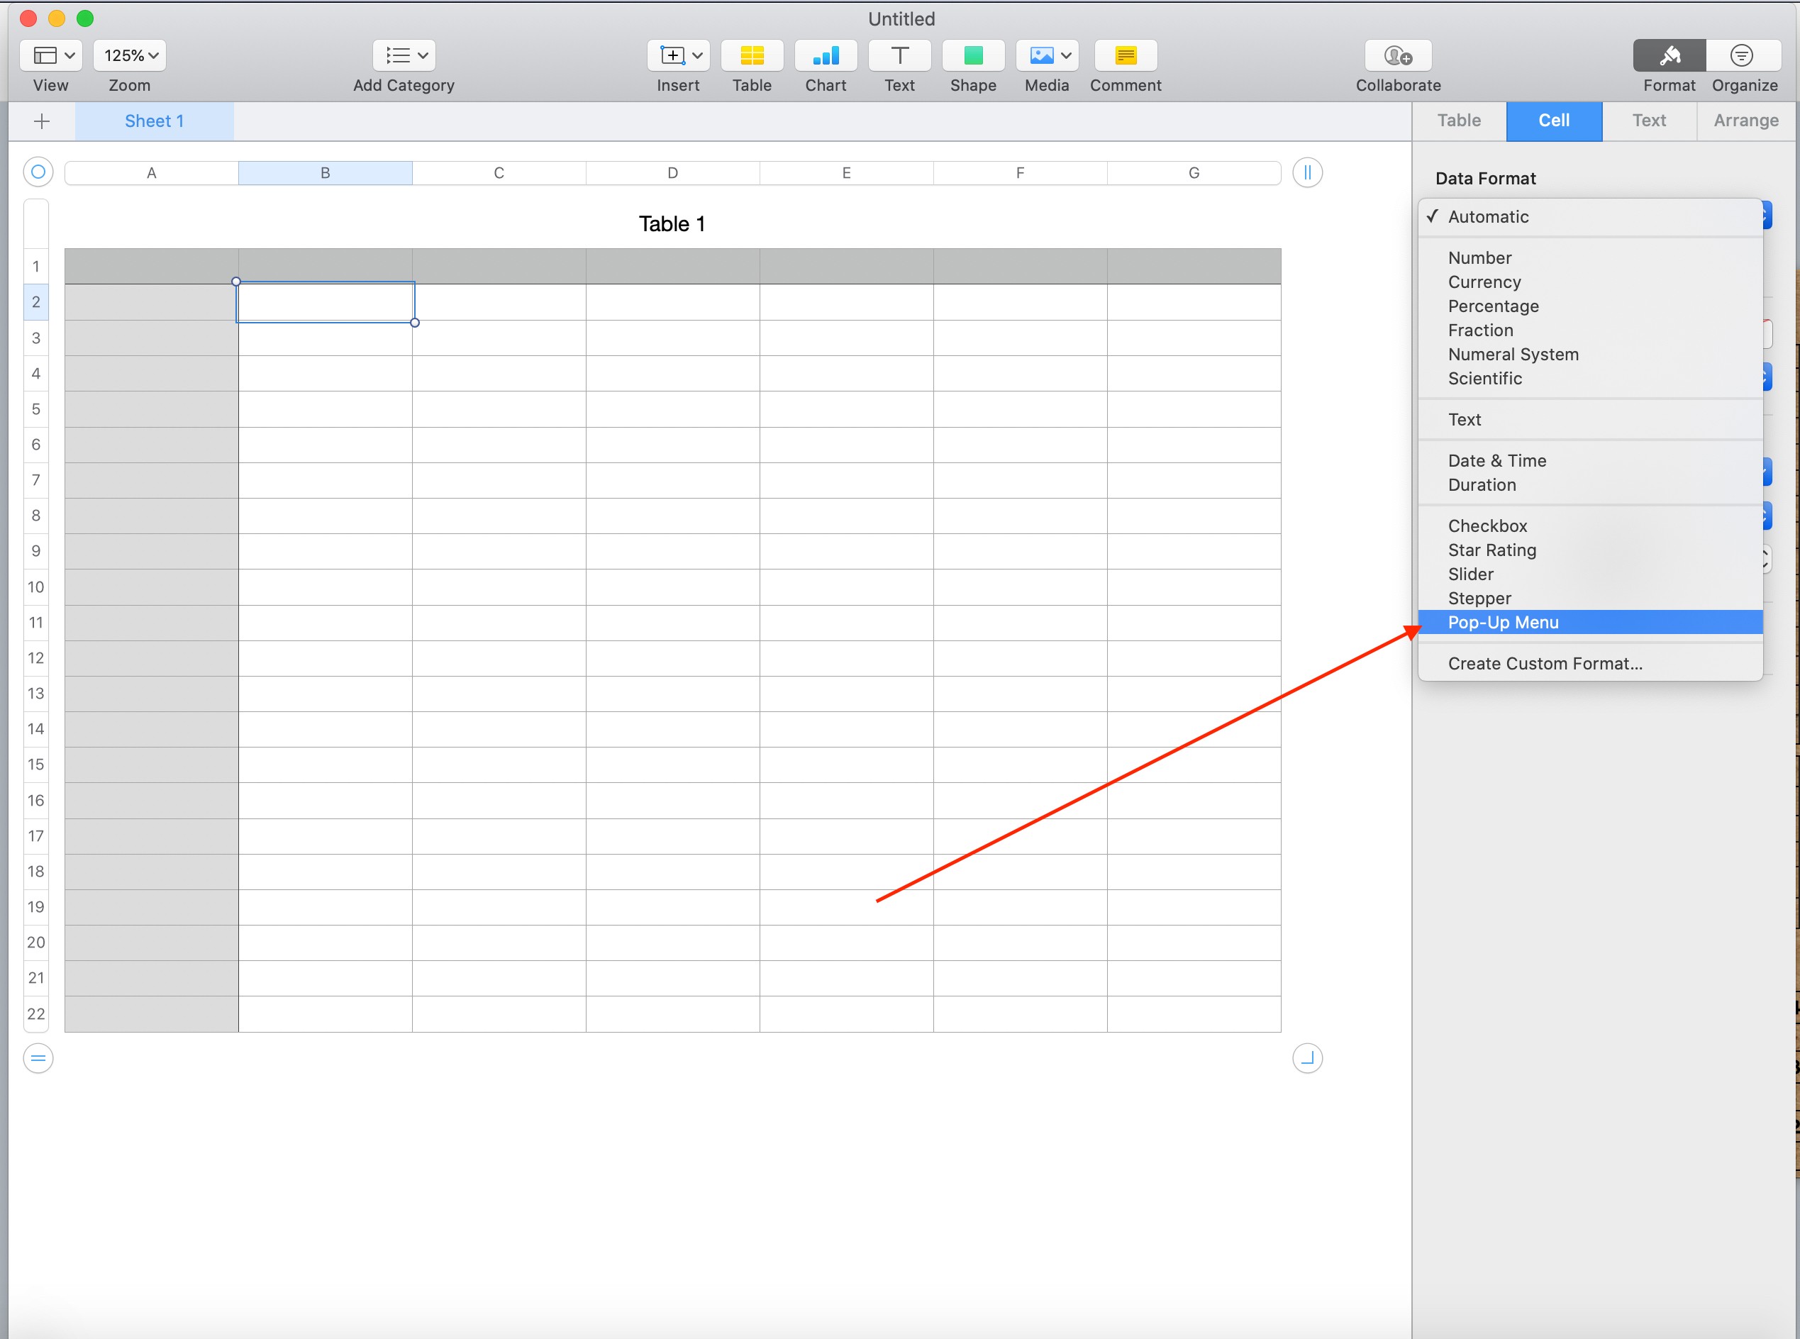Click Create Custom Format option
1800x1339 pixels.
click(x=1544, y=664)
